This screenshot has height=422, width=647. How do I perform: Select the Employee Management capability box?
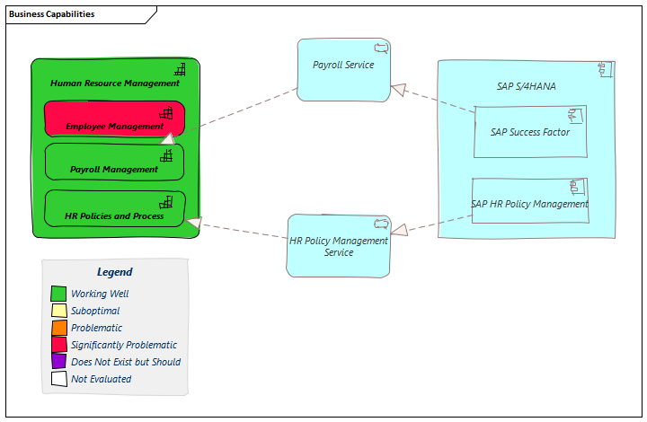pyautogui.click(x=114, y=119)
